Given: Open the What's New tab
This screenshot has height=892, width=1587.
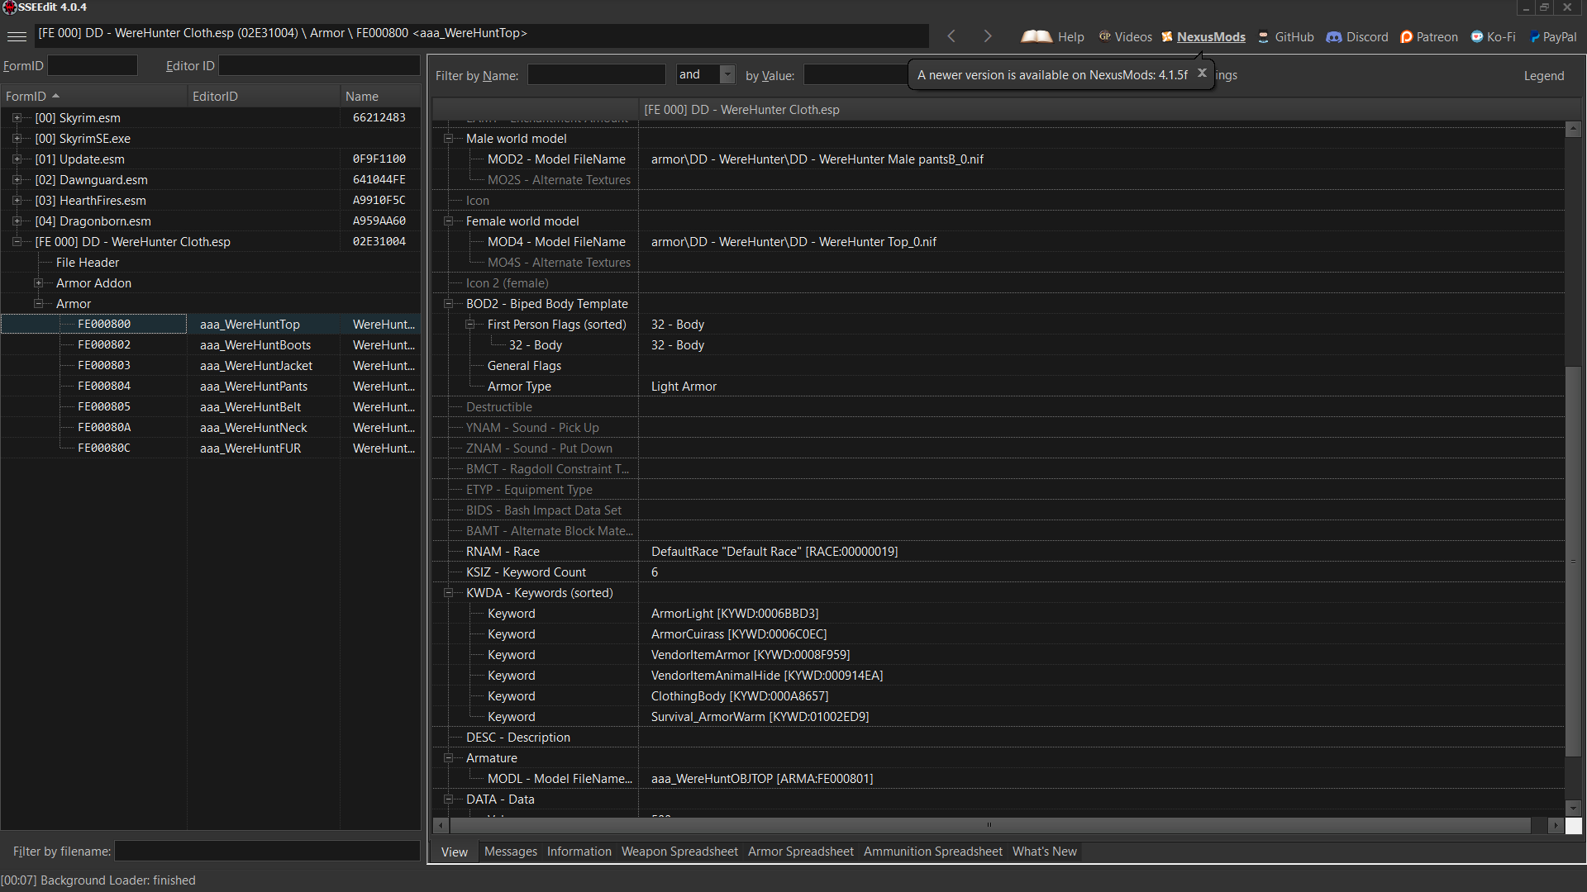Looking at the screenshot, I should click(x=1044, y=852).
